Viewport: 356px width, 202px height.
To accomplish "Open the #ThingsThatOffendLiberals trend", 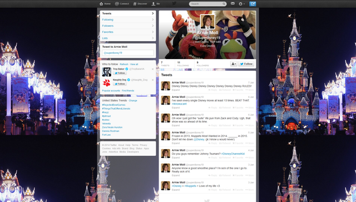I will coord(116,109).
